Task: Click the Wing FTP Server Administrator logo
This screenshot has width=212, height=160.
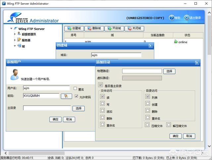Action: tap(33, 17)
